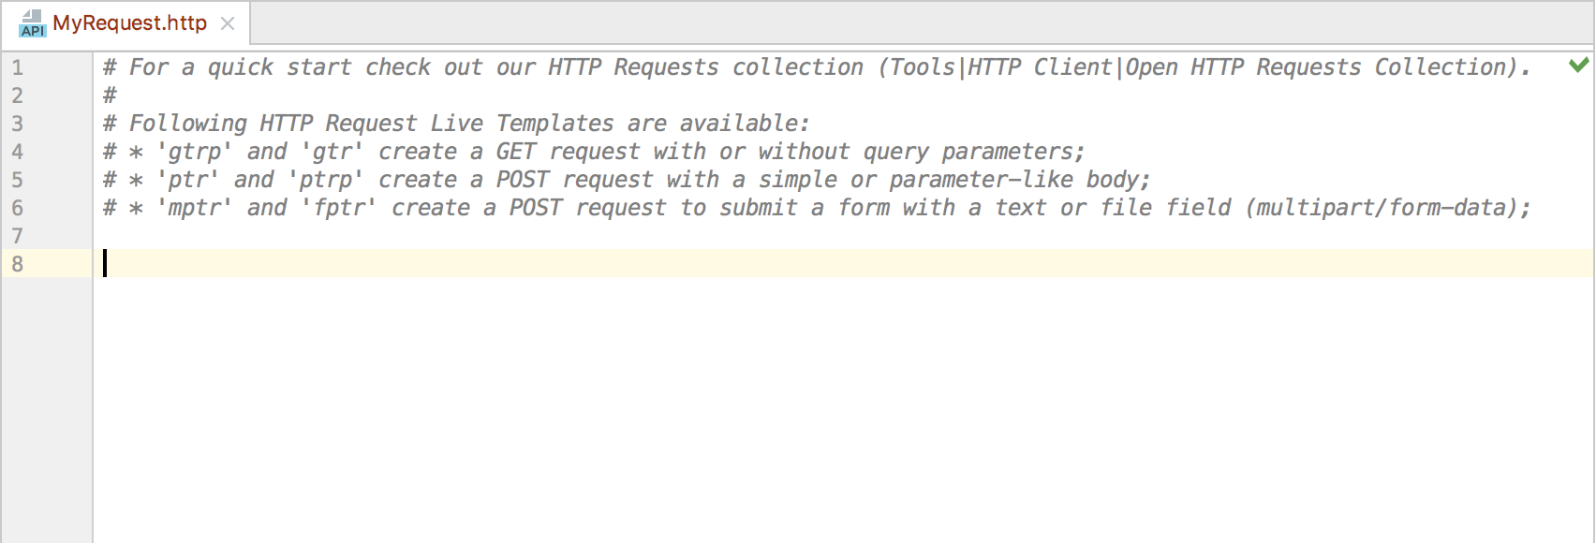Close the MyRequest.http tab
This screenshot has width=1596, height=543.
228,23
